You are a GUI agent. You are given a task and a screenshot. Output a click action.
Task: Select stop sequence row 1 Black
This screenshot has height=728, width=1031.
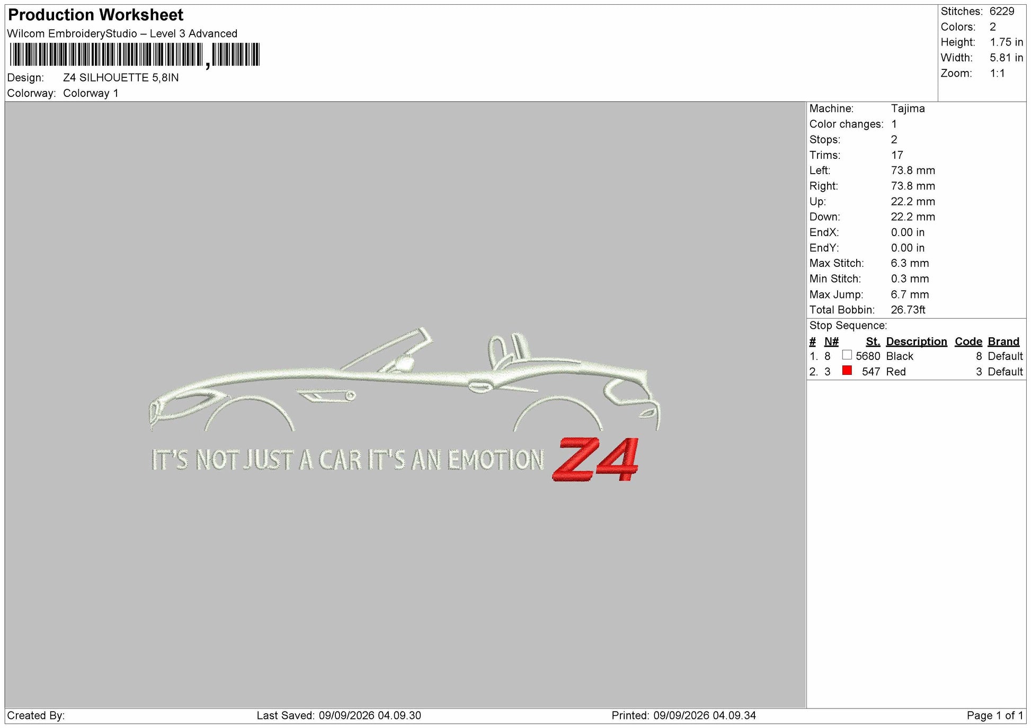pos(916,356)
